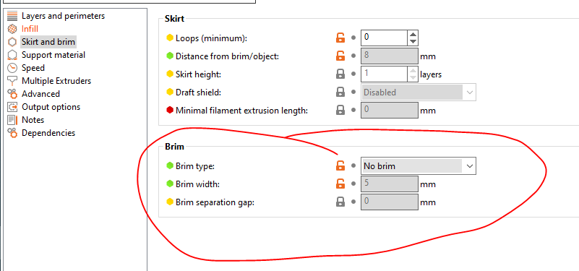This screenshot has height=271, width=579.
Task: Toggle the orange lock for Brim width
Action: (340, 184)
